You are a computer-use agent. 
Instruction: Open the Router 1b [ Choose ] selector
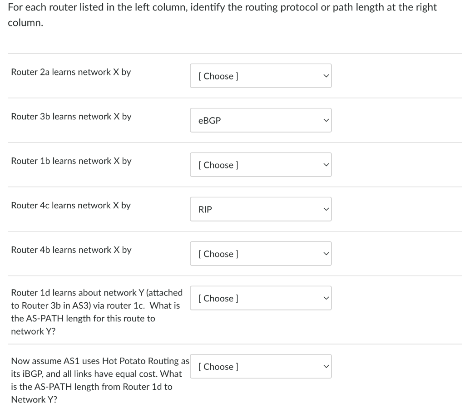click(261, 164)
